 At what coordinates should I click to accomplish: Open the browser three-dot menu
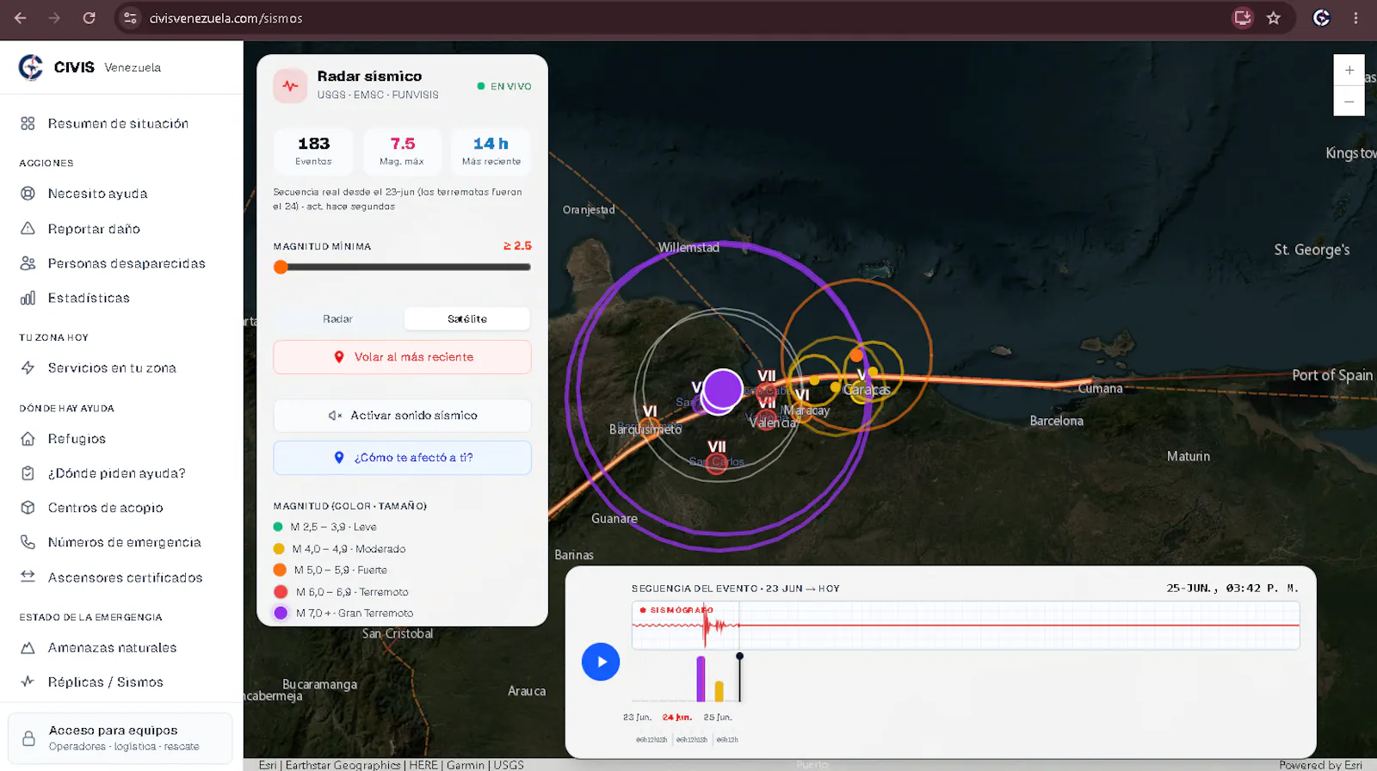(x=1355, y=18)
